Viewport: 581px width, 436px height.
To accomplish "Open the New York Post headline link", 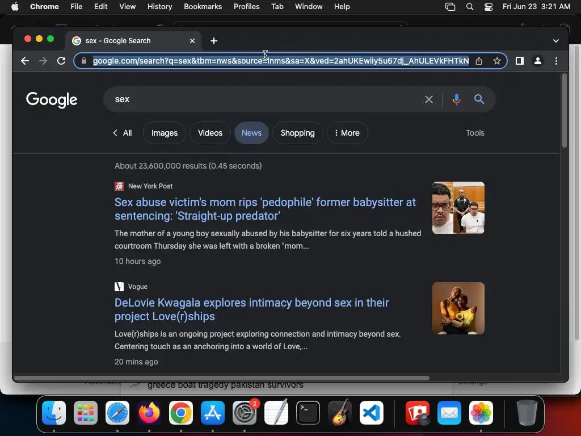I will pos(265,209).
